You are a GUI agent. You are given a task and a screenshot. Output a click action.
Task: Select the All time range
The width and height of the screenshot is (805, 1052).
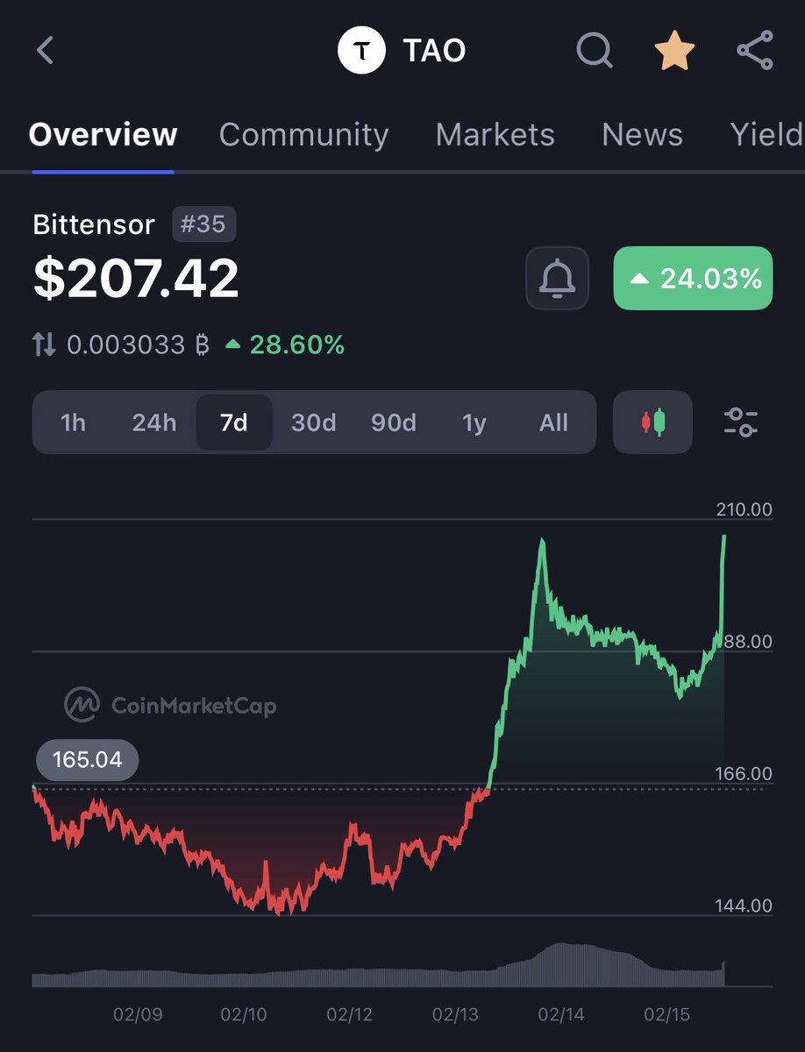coord(553,423)
